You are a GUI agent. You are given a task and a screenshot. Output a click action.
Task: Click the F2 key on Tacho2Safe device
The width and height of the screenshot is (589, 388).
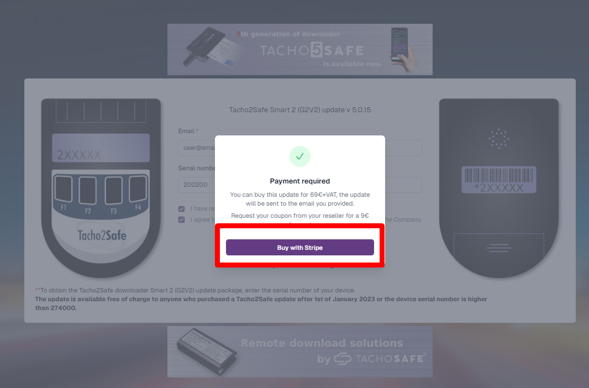point(87,191)
